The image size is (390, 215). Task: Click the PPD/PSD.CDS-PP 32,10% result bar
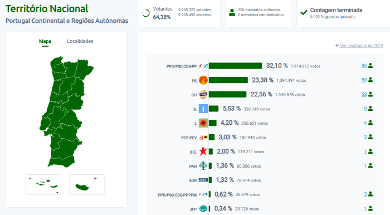[235, 66]
